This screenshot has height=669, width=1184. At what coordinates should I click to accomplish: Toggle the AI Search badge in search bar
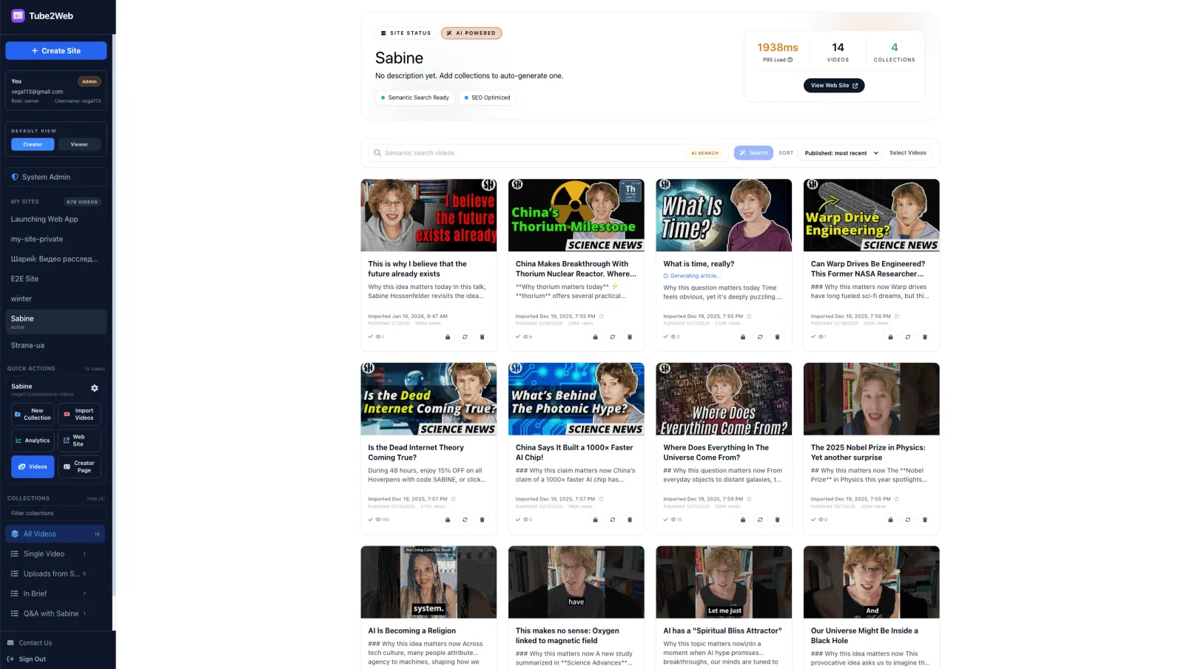[704, 153]
